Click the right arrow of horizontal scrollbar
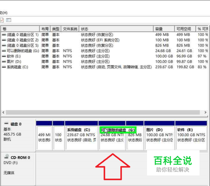Image resolution: width=210 pixels, height=186 pixels. click(x=205, y=112)
